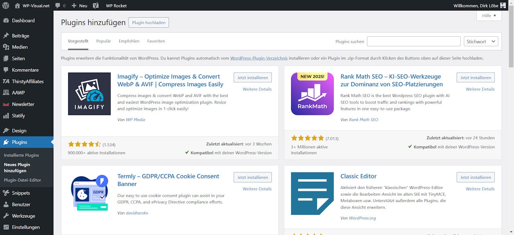The height and width of the screenshot is (235, 514).
Task: Open Weitere Details for Rank Math SEO
Action: 480,89
